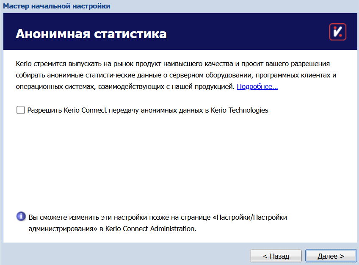The image size is (359, 265).
Task: Click the blue info icon near note
Action: [21, 216]
